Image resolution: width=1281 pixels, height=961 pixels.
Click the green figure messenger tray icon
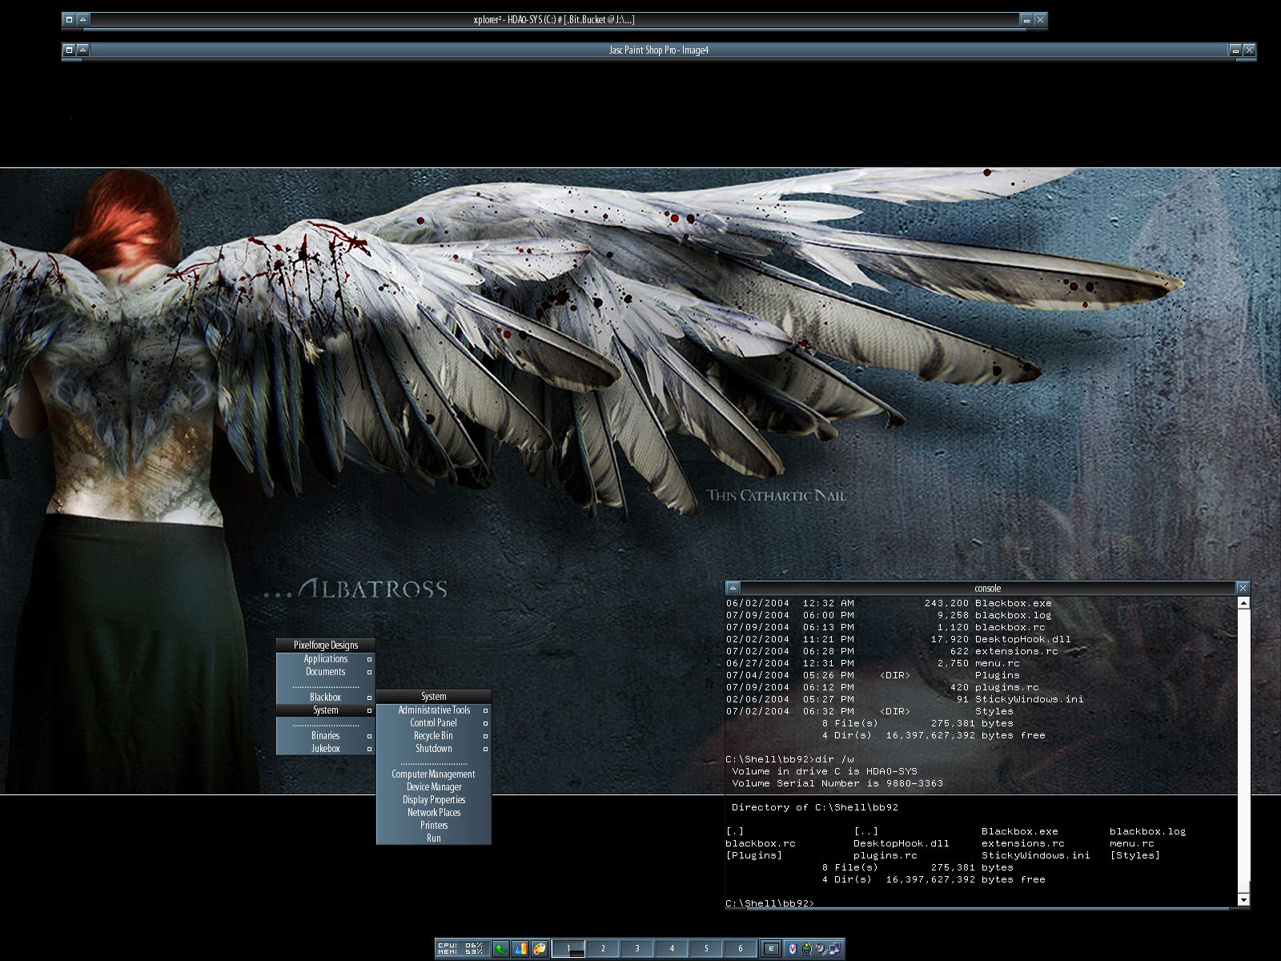point(806,949)
